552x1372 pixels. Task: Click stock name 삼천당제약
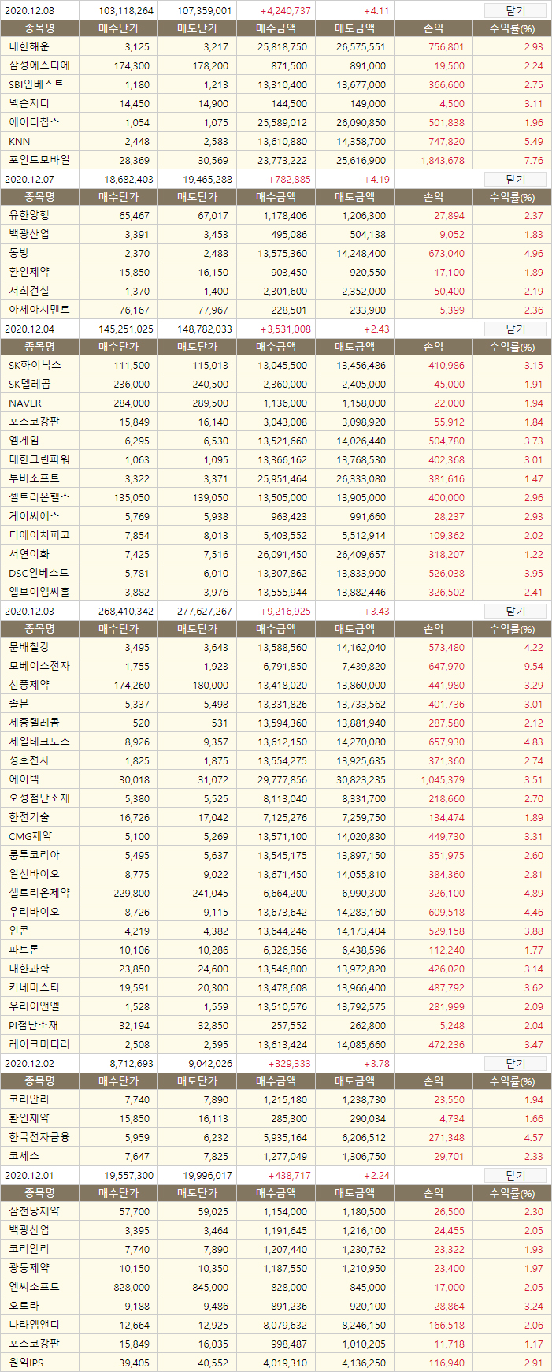tap(34, 1211)
